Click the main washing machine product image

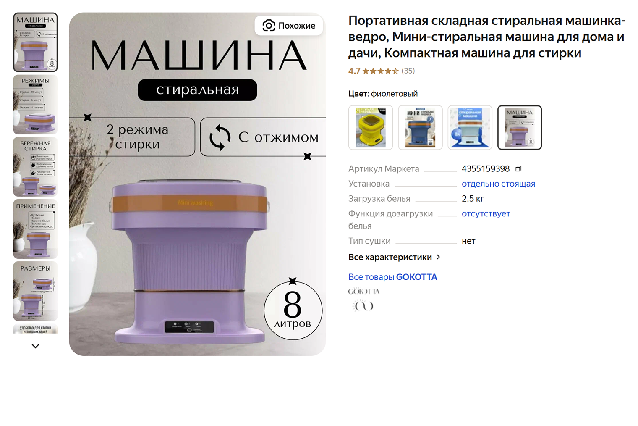(197, 184)
